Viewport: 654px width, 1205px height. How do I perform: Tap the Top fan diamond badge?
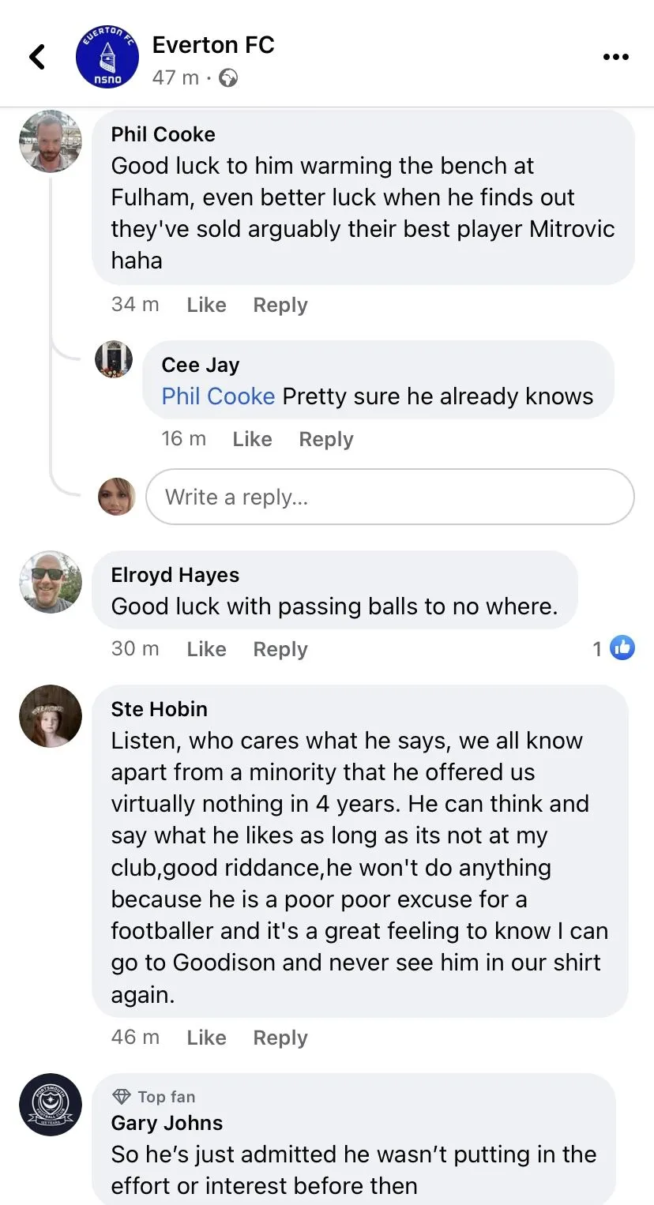pyautogui.click(x=122, y=1097)
